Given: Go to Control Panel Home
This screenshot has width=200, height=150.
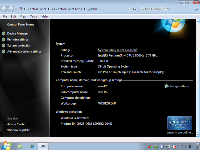Looking at the screenshot, I should [21, 24].
